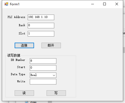Click the empty Write value field
This screenshot has height=103, width=125.
43,82
